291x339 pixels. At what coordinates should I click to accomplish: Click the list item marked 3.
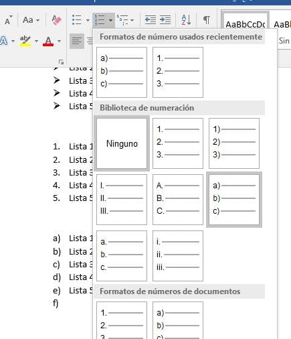click(x=73, y=173)
